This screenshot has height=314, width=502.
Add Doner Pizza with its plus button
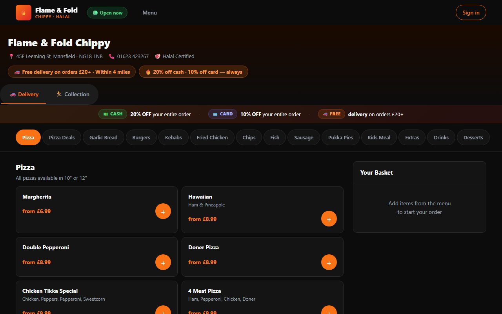point(329,262)
